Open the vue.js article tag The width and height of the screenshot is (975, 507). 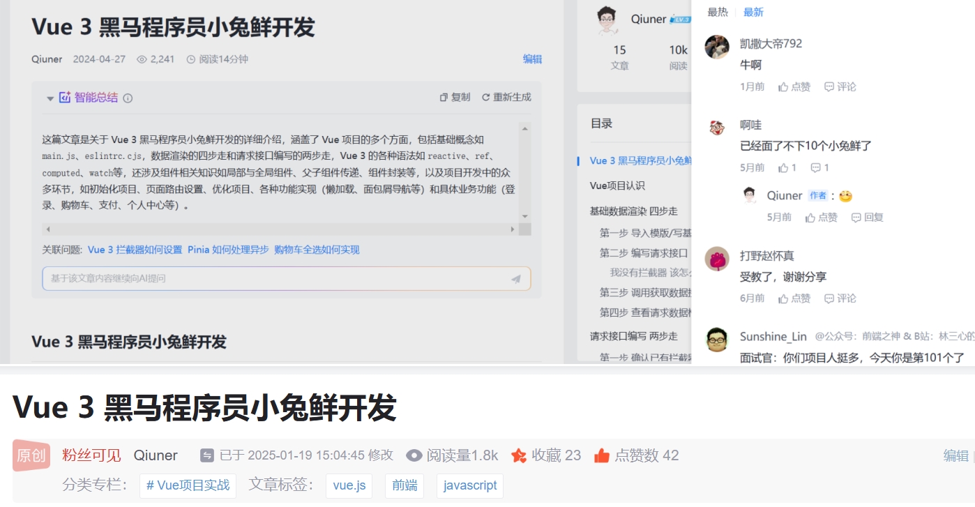point(349,485)
